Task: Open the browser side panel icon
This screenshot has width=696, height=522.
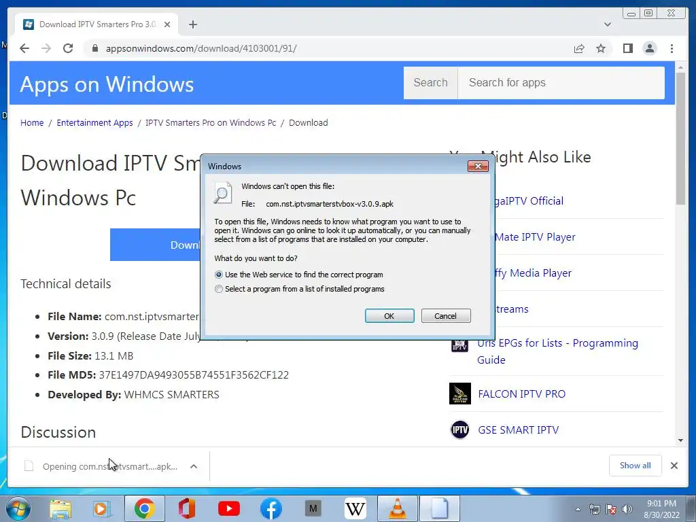Action: [627, 48]
